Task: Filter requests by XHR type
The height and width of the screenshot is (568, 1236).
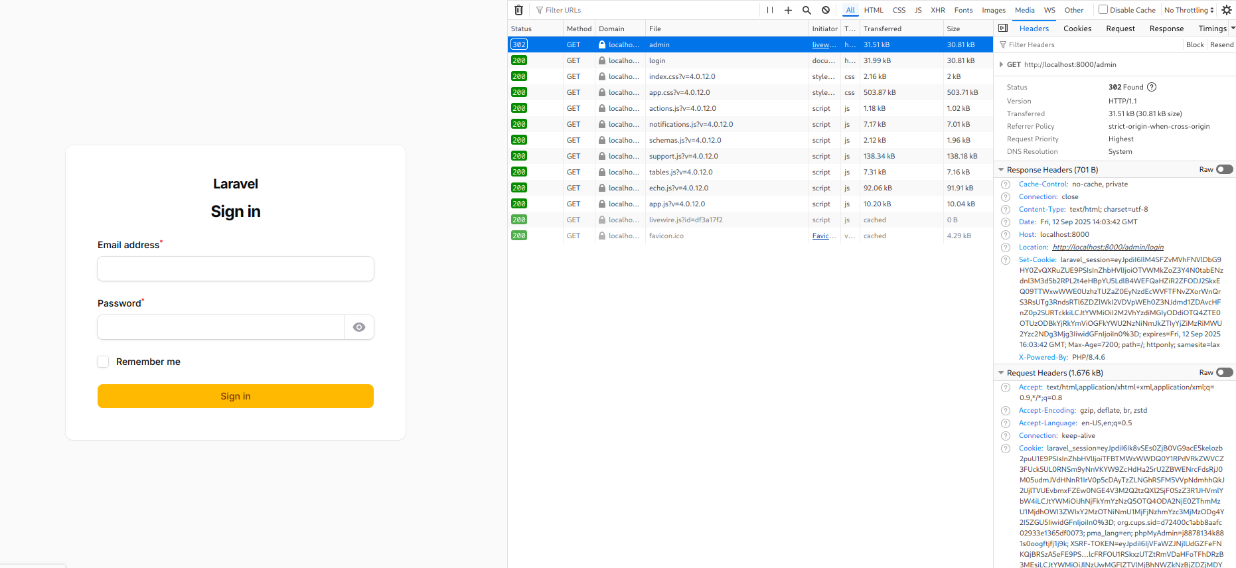Action: pos(938,10)
